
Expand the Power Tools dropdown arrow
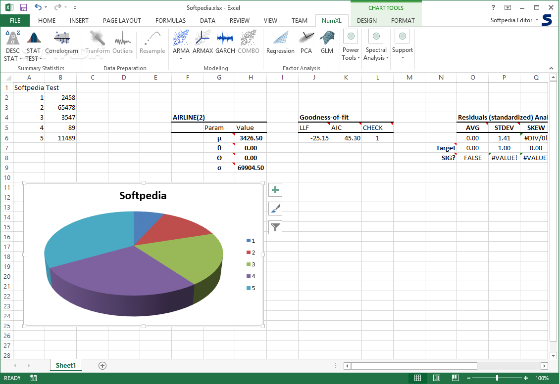coord(358,58)
